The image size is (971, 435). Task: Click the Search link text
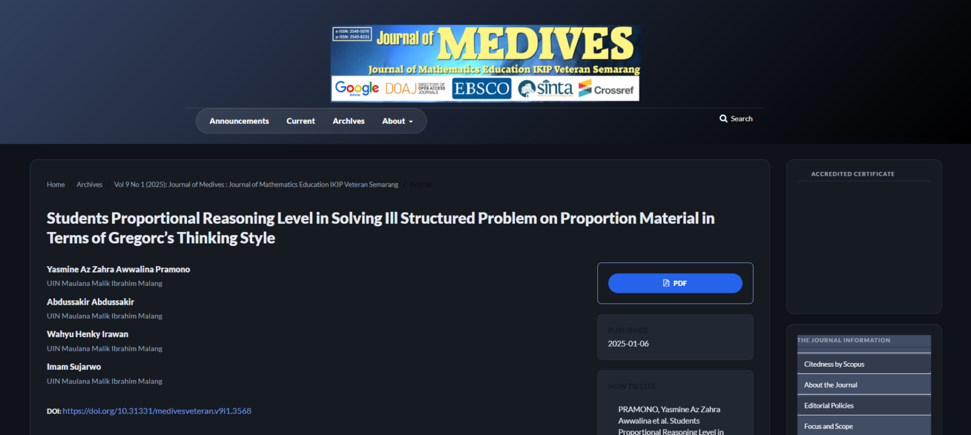pyautogui.click(x=742, y=118)
